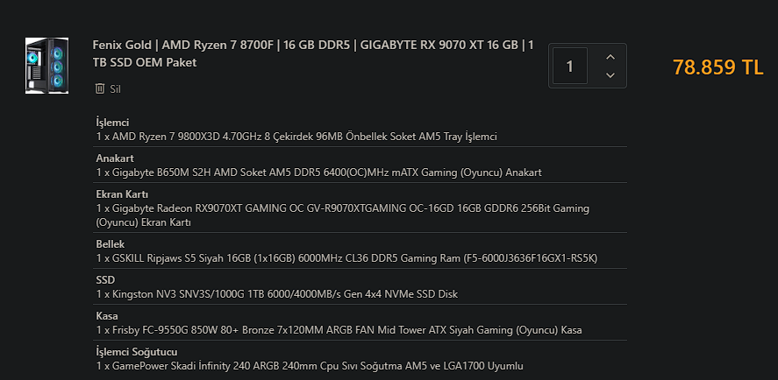Open the Fenix Gold PC case thumbnail

[x=46, y=66]
